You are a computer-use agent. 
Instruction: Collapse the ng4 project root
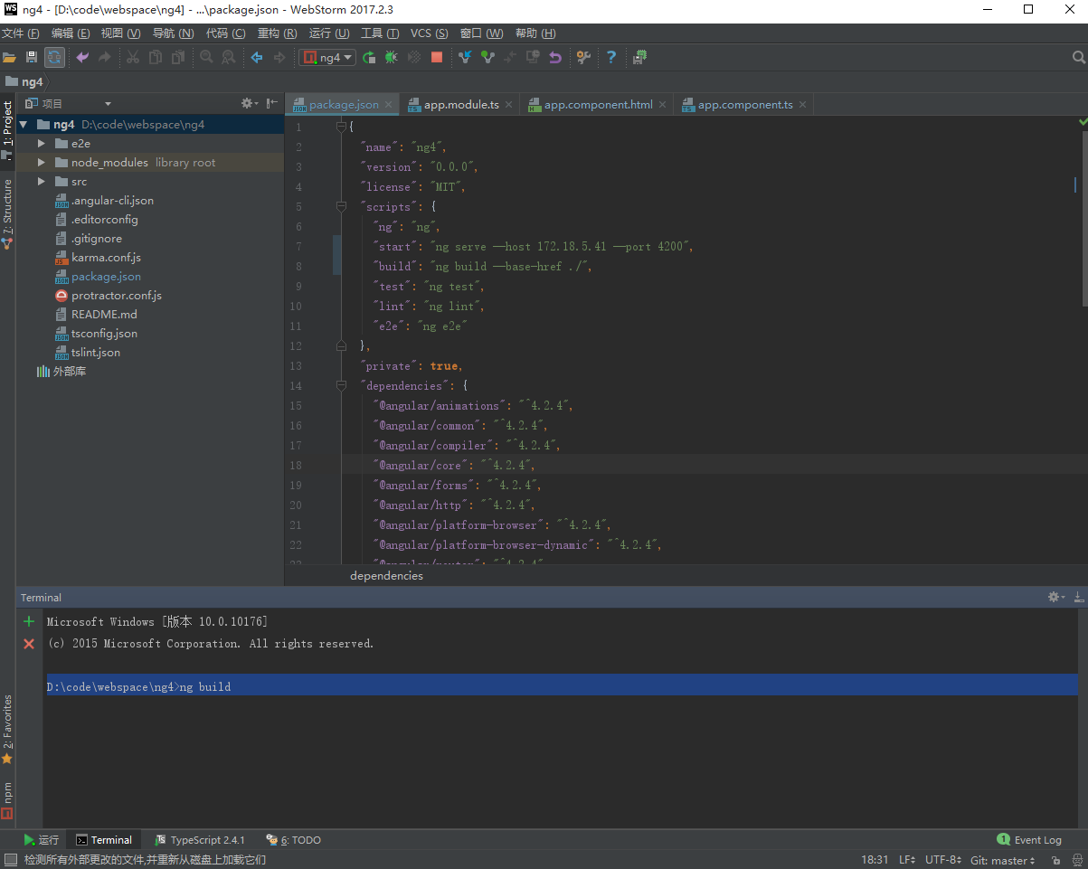(24, 124)
